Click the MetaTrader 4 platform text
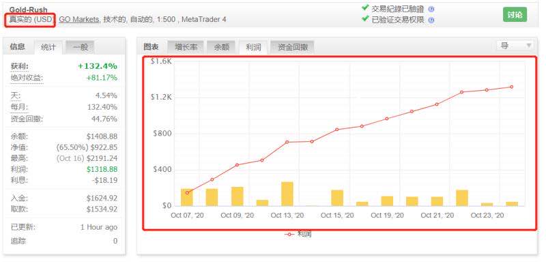The image size is (546, 266). pyautogui.click(x=204, y=20)
